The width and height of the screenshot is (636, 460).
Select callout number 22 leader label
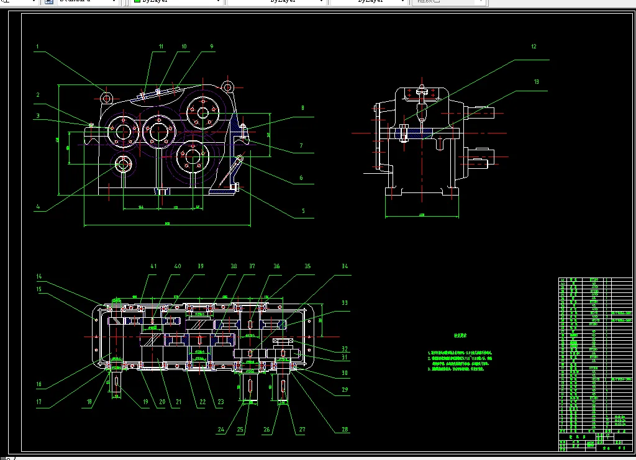click(203, 402)
